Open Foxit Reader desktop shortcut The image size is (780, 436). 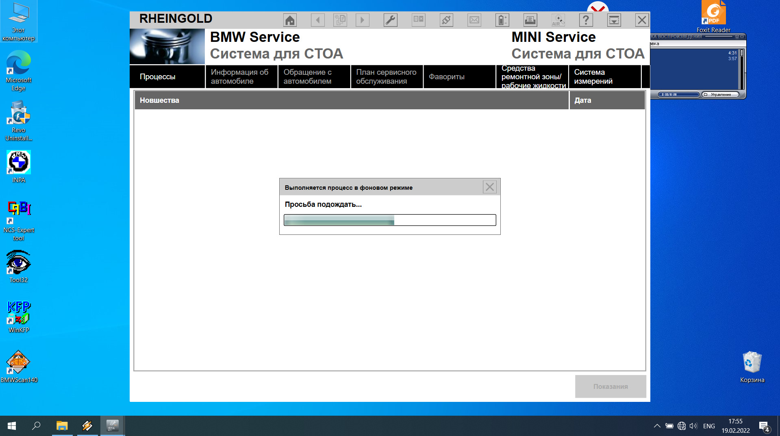[713, 17]
